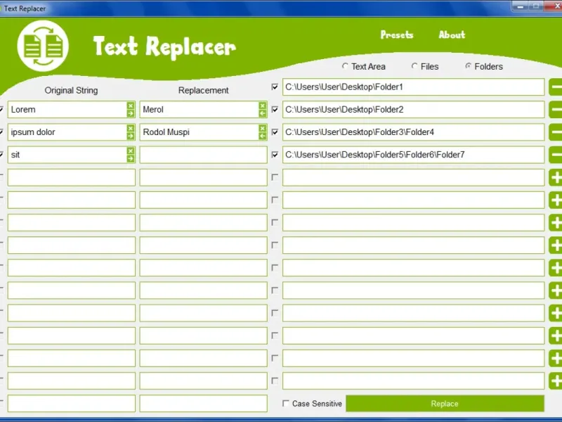Click the C:\Users\User\Desktop\Folder2 path field
The height and width of the screenshot is (422, 562).
[x=413, y=110]
